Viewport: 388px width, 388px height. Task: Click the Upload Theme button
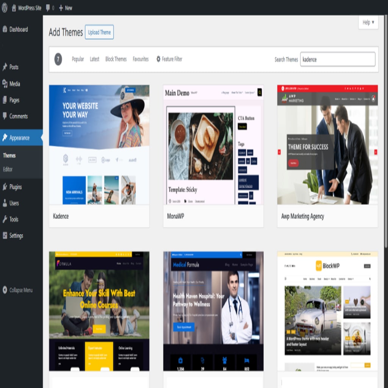(x=99, y=32)
